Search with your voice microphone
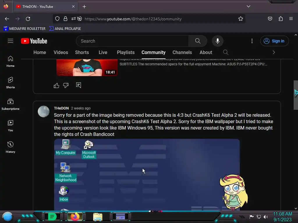This screenshot has height=223, width=298. (x=218, y=41)
